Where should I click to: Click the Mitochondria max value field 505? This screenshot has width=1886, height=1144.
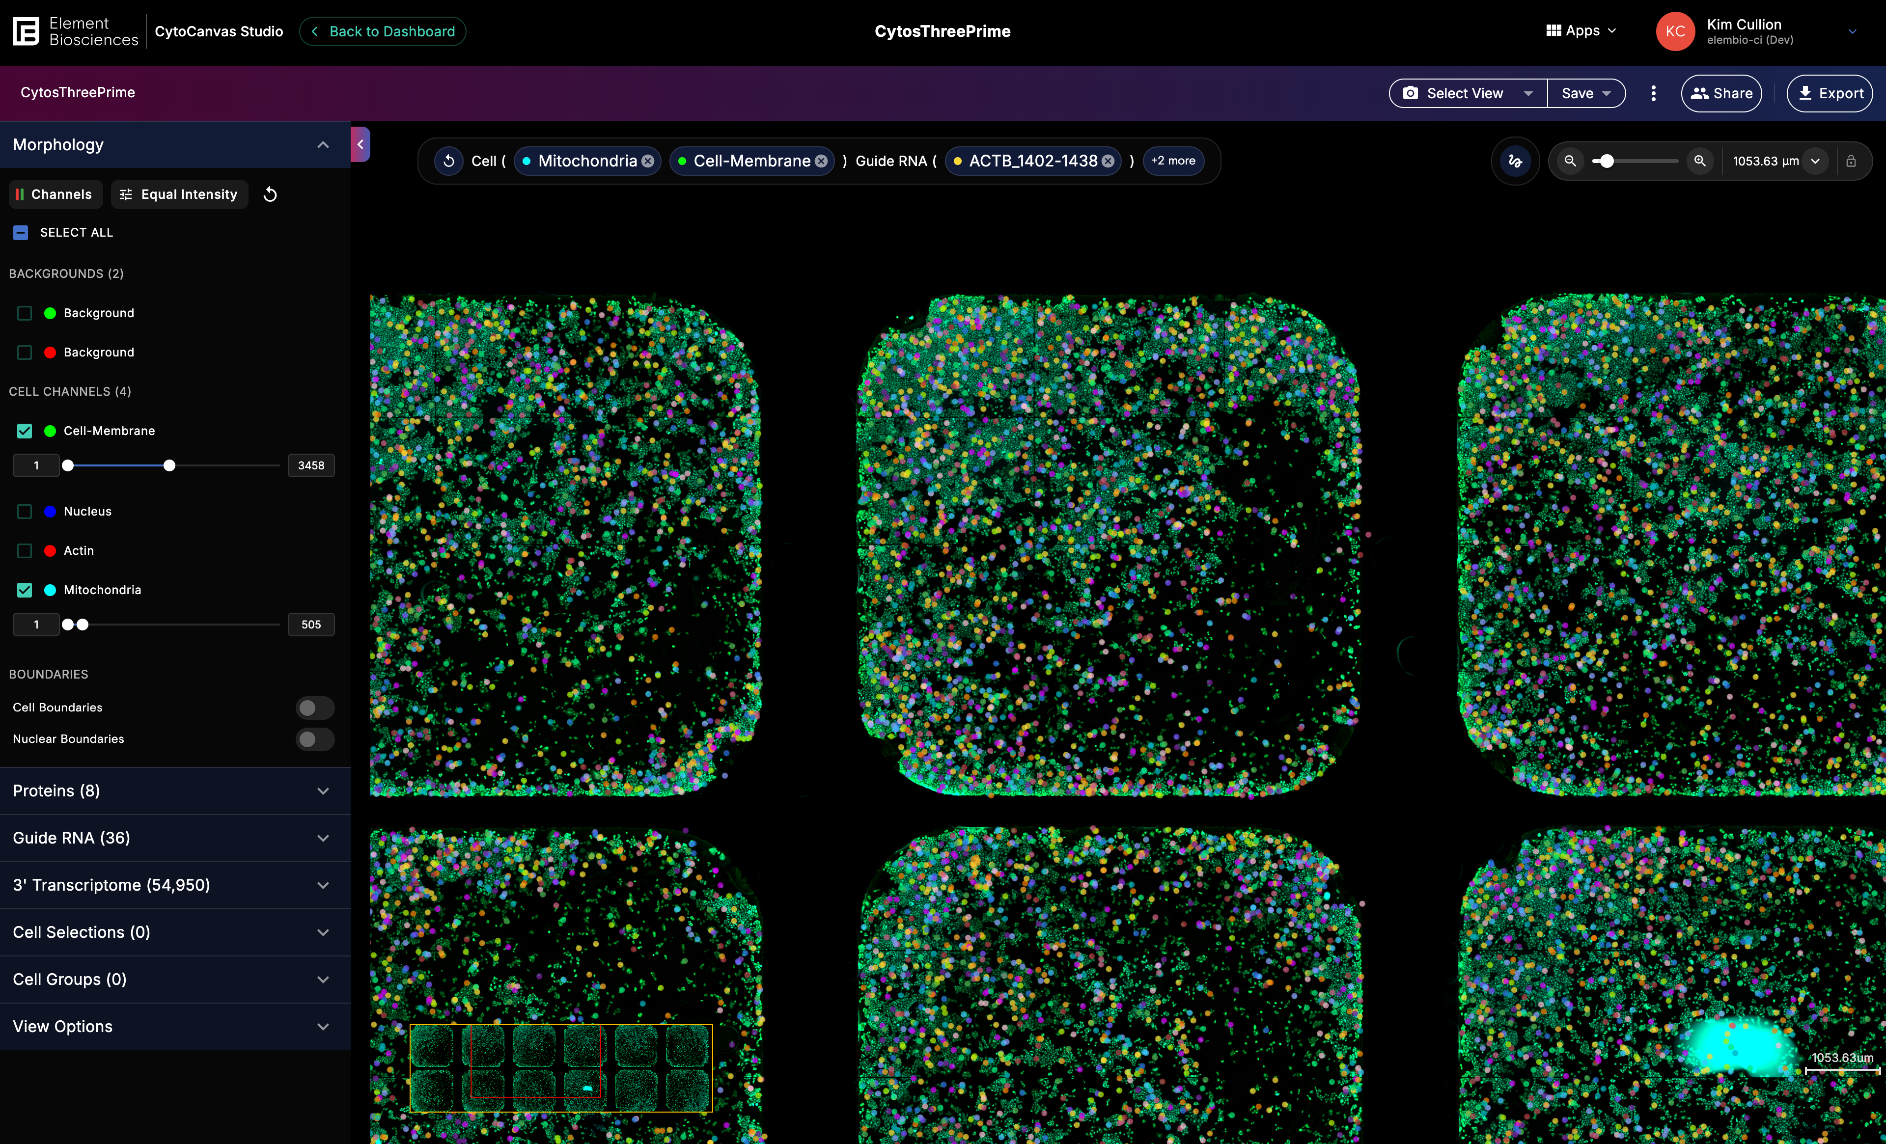click(311, 625)
